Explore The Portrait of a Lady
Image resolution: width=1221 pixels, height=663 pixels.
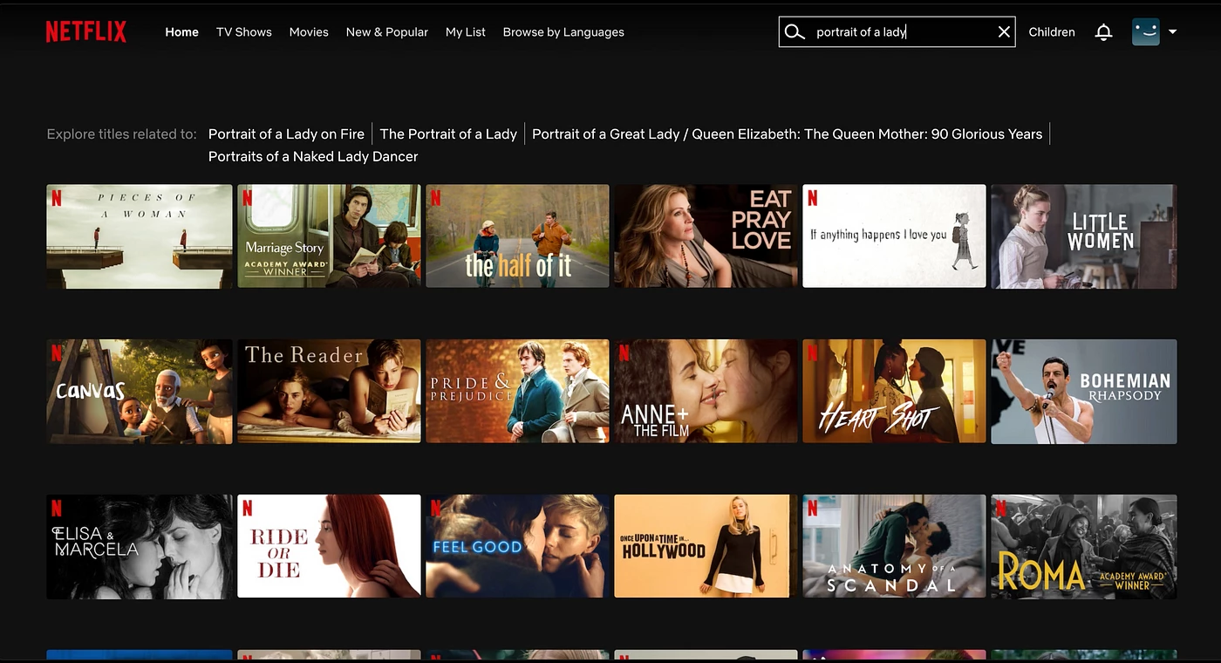pos(448,134)
